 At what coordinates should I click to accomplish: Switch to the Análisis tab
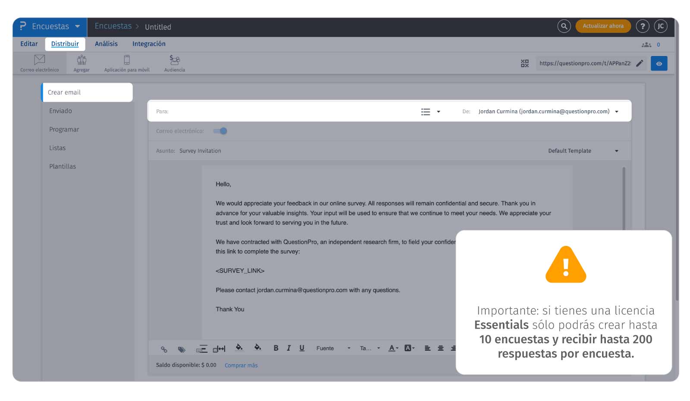coord(106,44)
